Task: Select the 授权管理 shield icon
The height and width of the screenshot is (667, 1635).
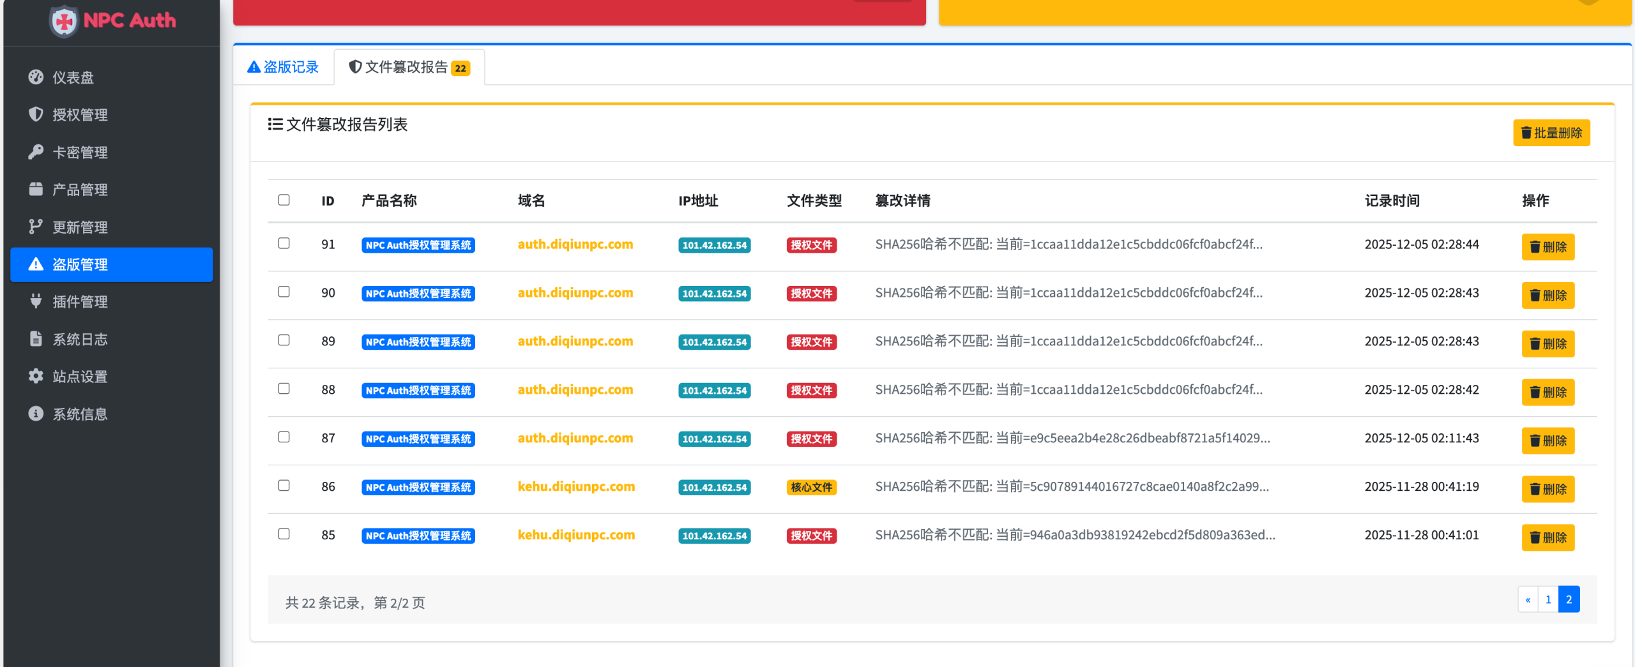Action: [x=35, y=115]
